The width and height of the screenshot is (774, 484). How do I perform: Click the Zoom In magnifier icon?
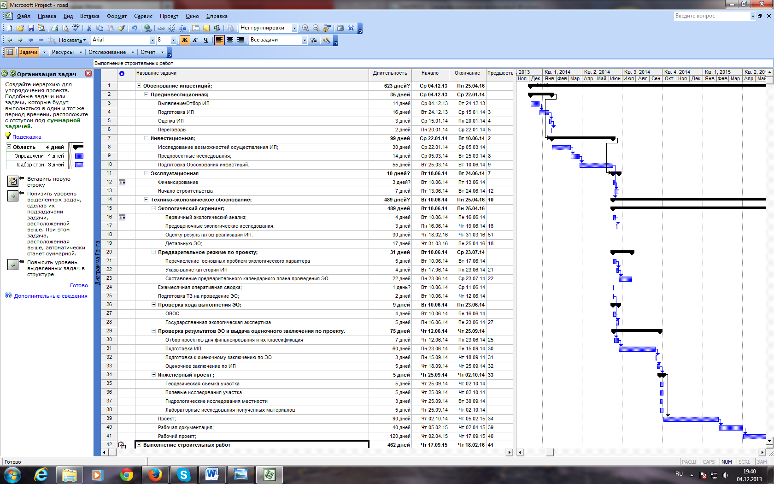click(x=305, y=28)
